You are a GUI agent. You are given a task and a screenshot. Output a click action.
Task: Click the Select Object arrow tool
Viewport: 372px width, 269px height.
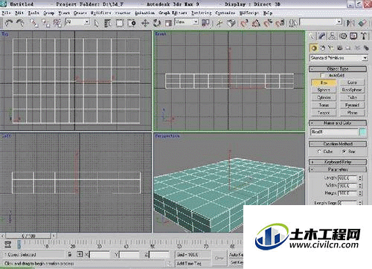click(96, 23)
